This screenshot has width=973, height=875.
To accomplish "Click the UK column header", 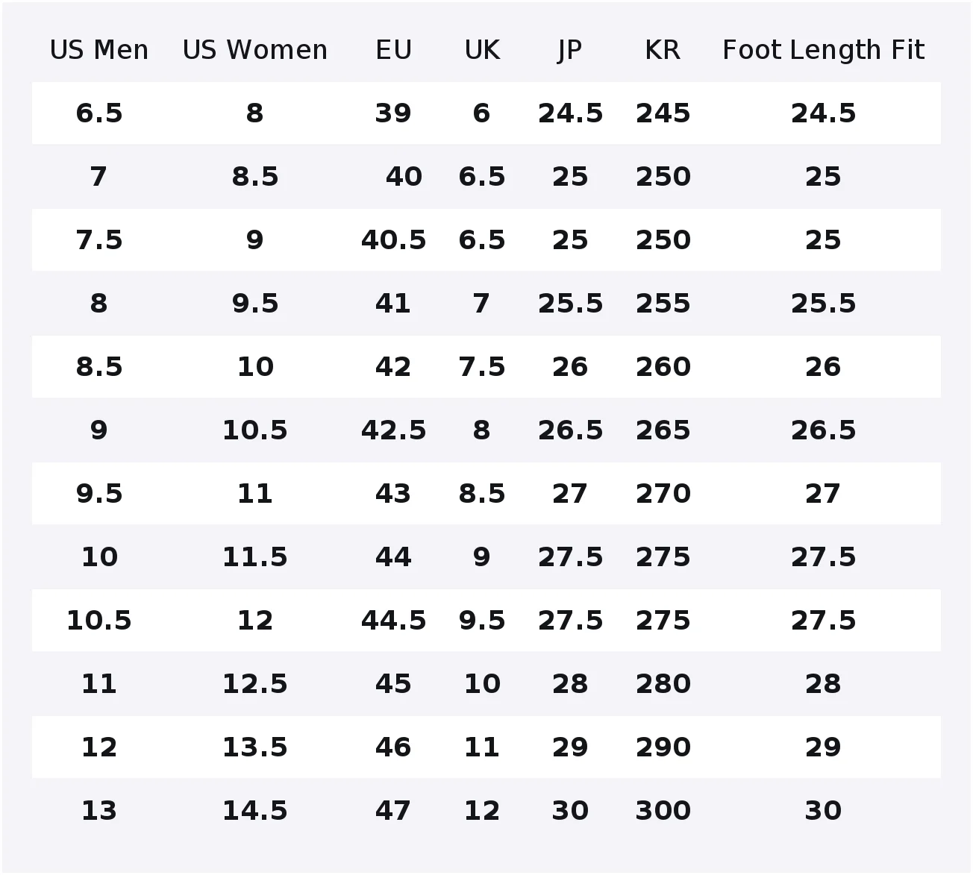I will point(482,50).
